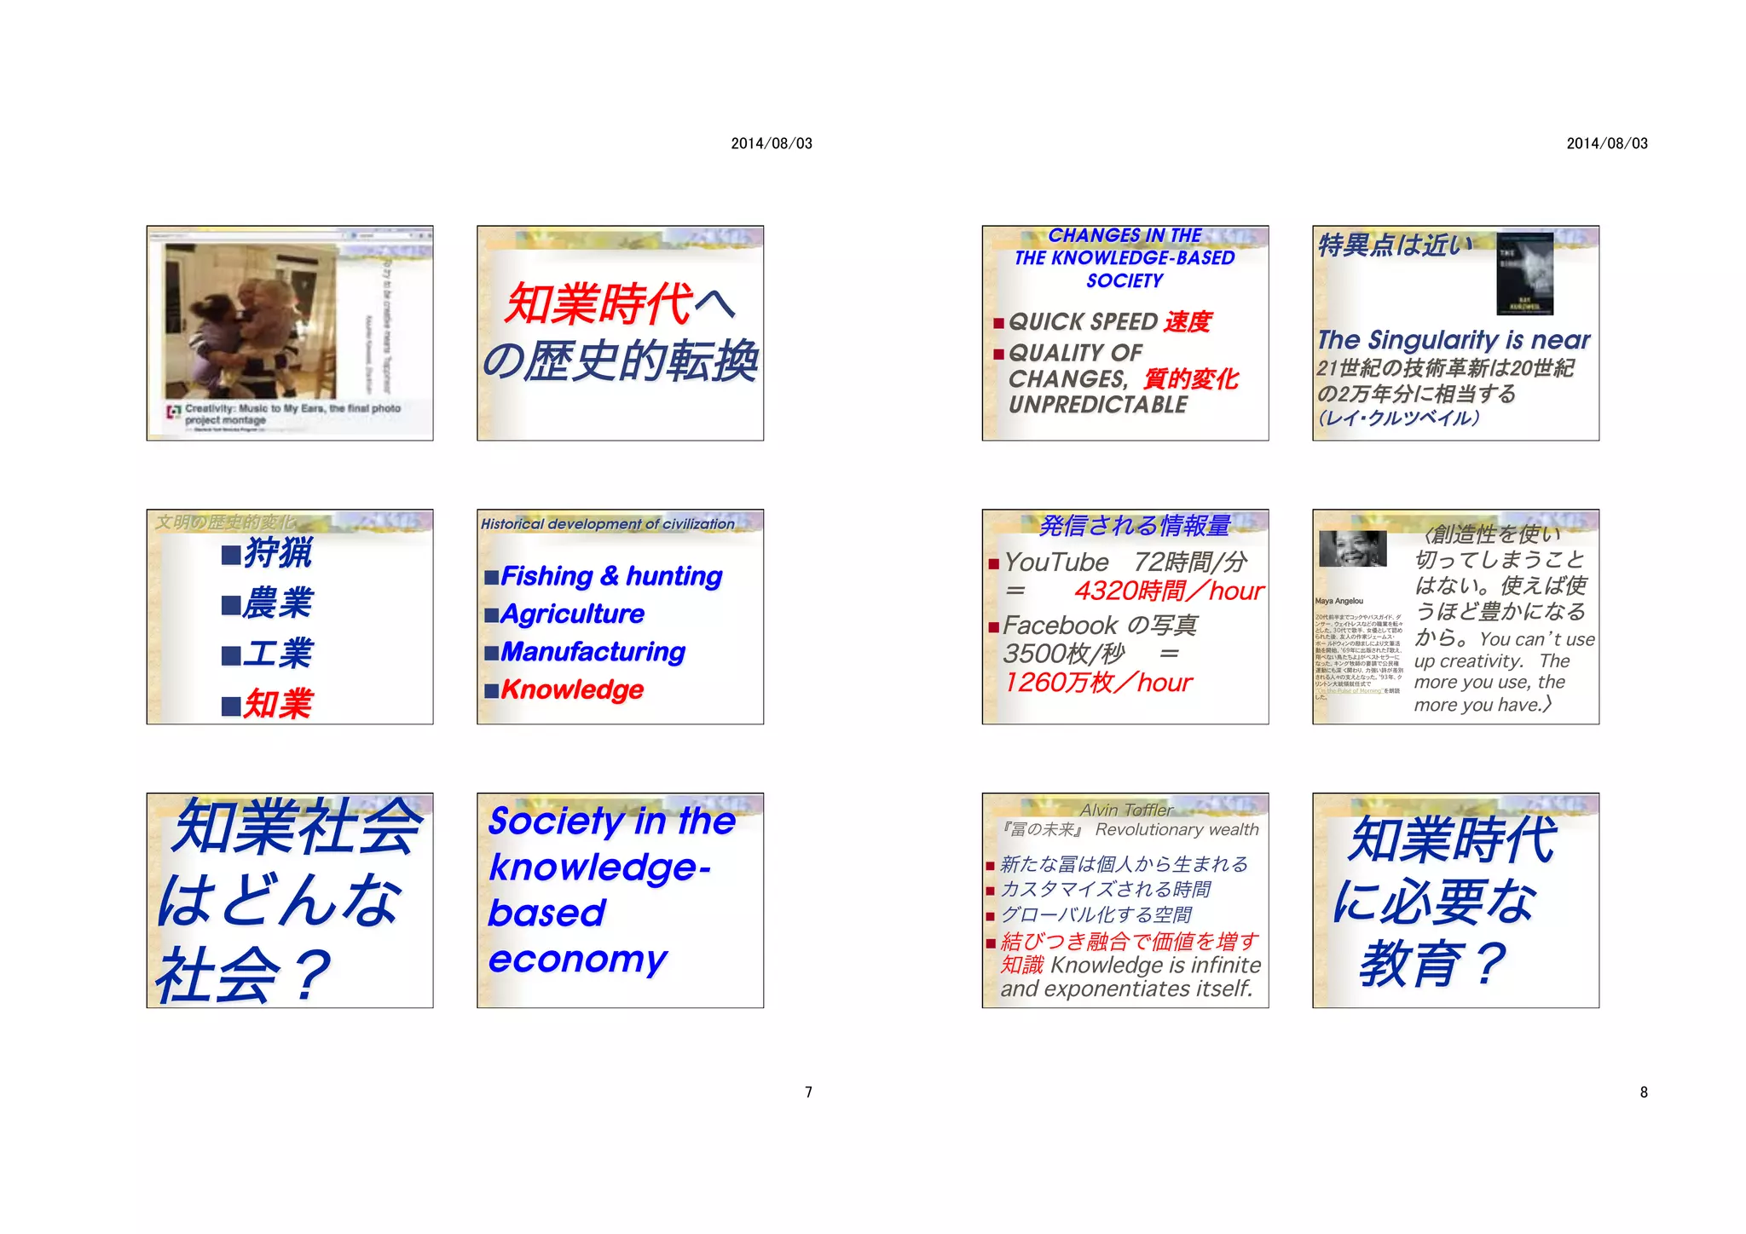This screenshot has width=1746, height=1234.
Task: Open the '発信される情報量' slide
Action: (1125, 617)
